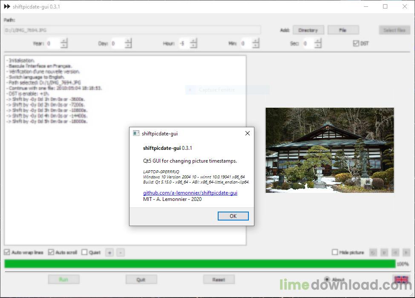Click the log line ending in -3600s
415x298 pixels.
[x=46, y=99]
